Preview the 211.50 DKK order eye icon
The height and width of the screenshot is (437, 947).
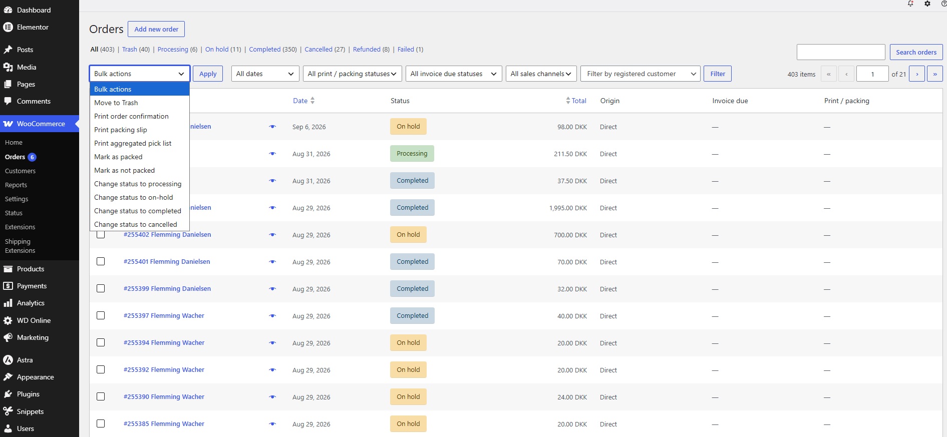pyautogui.click(x=272, y=154)
